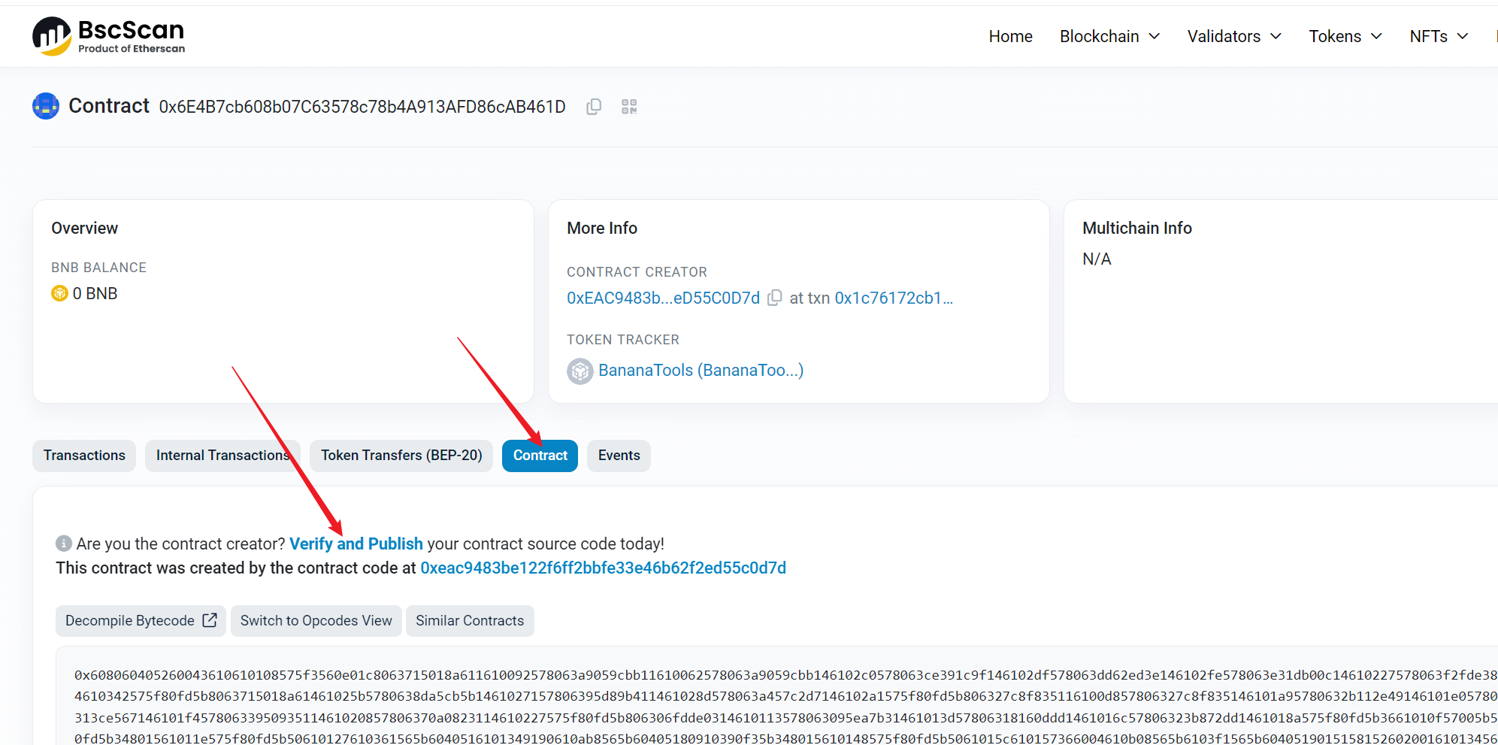The image size is (1498, 745).
Task: Open the NFTs dropdown
Action: [1438, 36]
